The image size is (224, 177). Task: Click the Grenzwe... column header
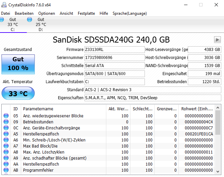pos(167,109)
